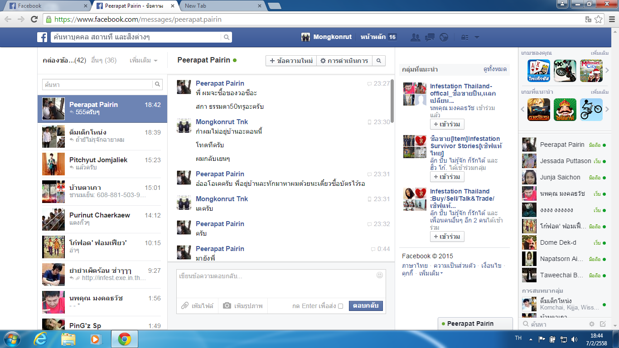
Task: Open Mongkonrut profile in header
Action: [x=326, y=37]
